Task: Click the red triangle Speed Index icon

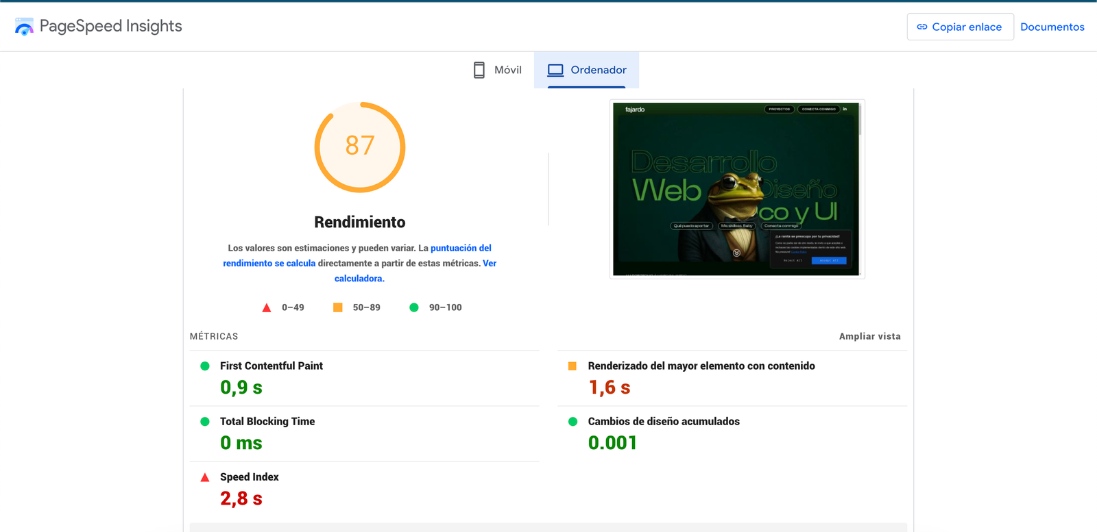Action: coord(204,477)
